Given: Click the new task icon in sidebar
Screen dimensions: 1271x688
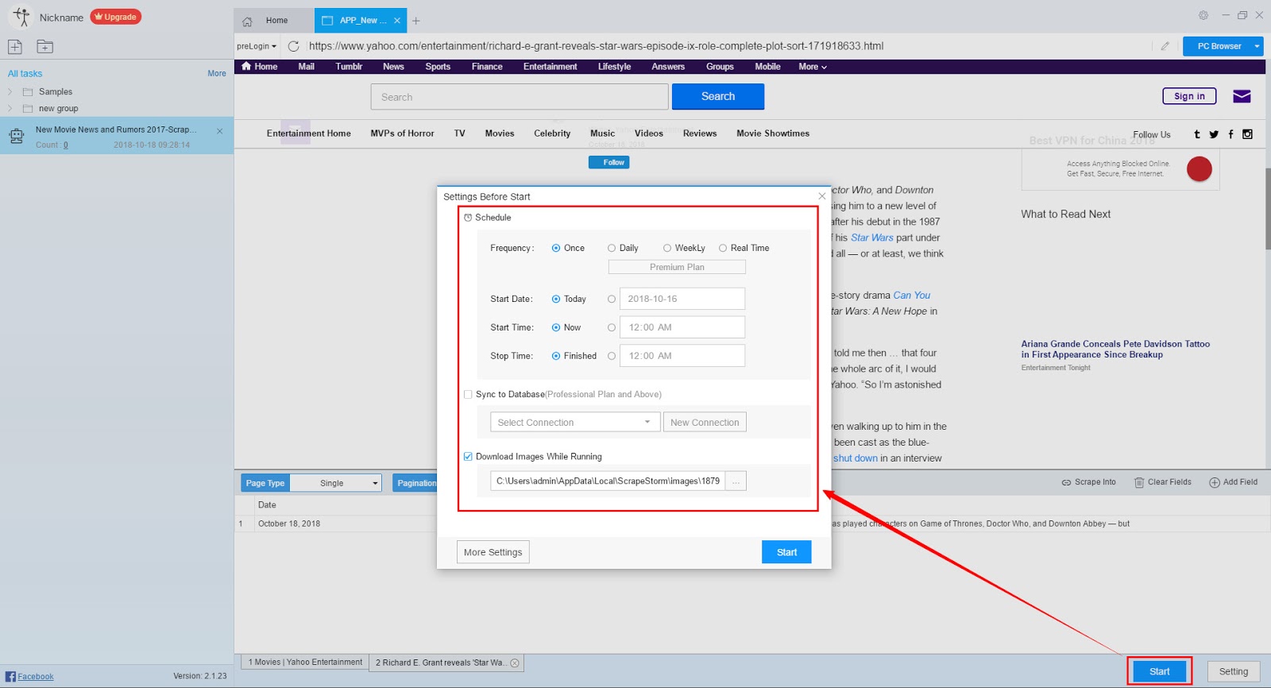Looking at the screenshot, I should [x=14, y=47].
